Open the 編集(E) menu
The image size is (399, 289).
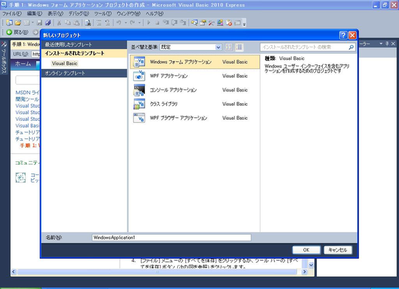pyautogui.click(x=35, y=13)
